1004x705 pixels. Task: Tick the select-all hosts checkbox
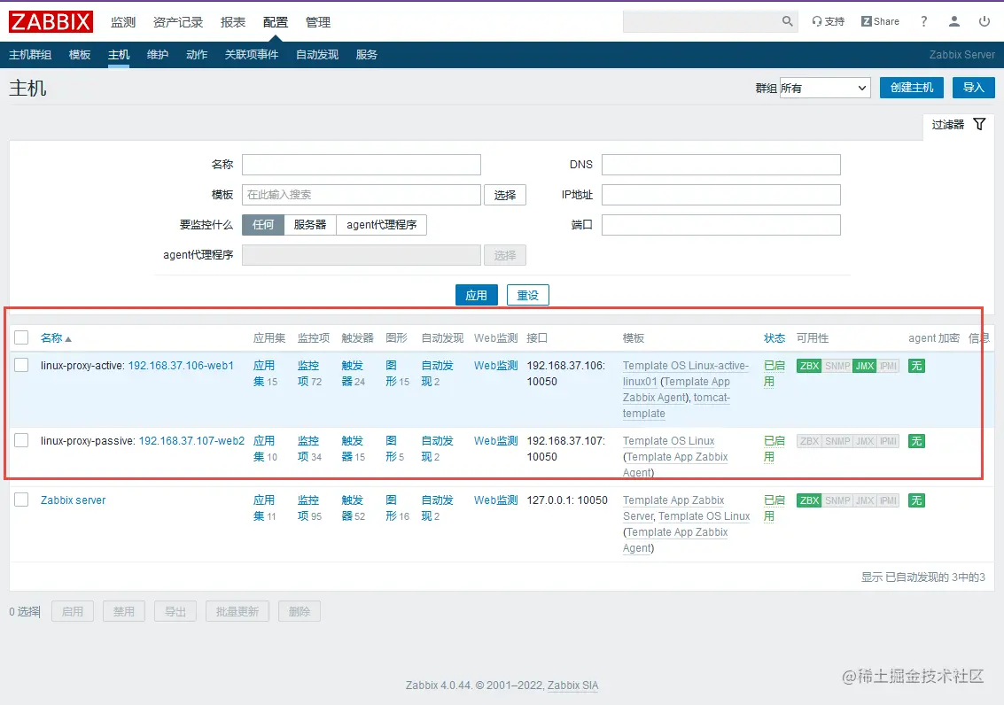(21, 337)
